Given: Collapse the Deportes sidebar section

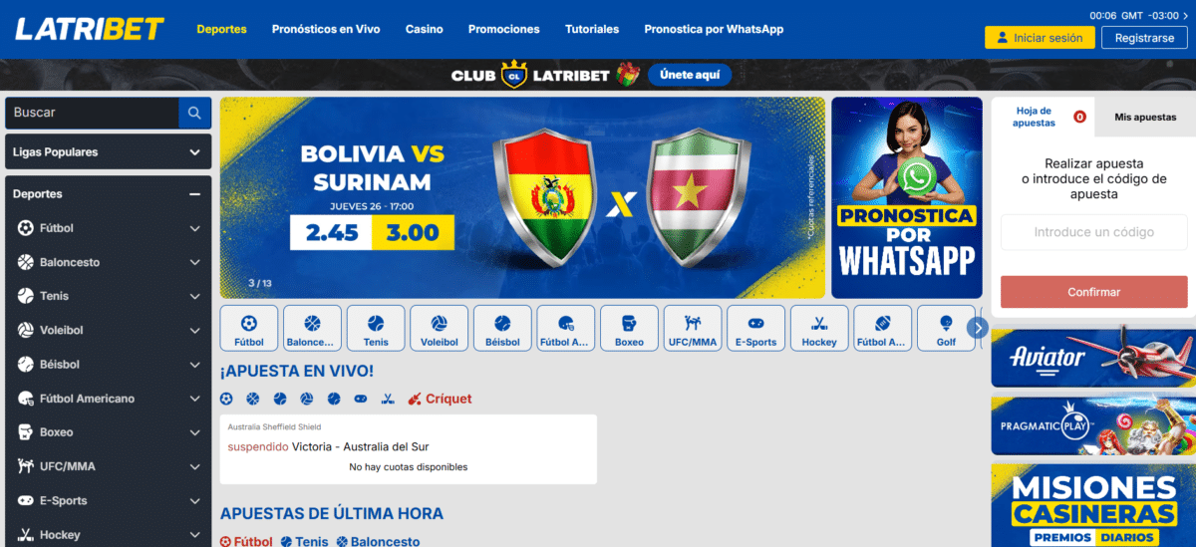Looking at the screenshot, I should click(x=195, y=194).
